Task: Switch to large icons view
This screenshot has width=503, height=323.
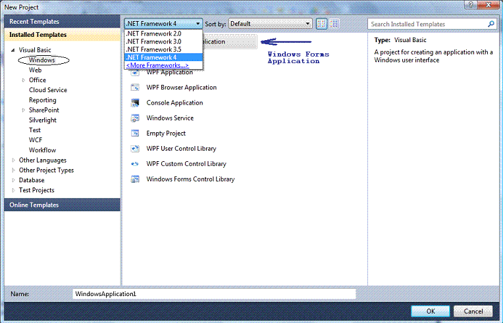Action: pos(322,24)
